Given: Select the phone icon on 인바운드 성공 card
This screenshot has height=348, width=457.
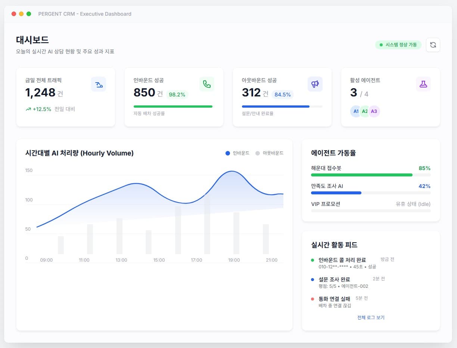Looking at the screenshot, I should tap(207, 84).
